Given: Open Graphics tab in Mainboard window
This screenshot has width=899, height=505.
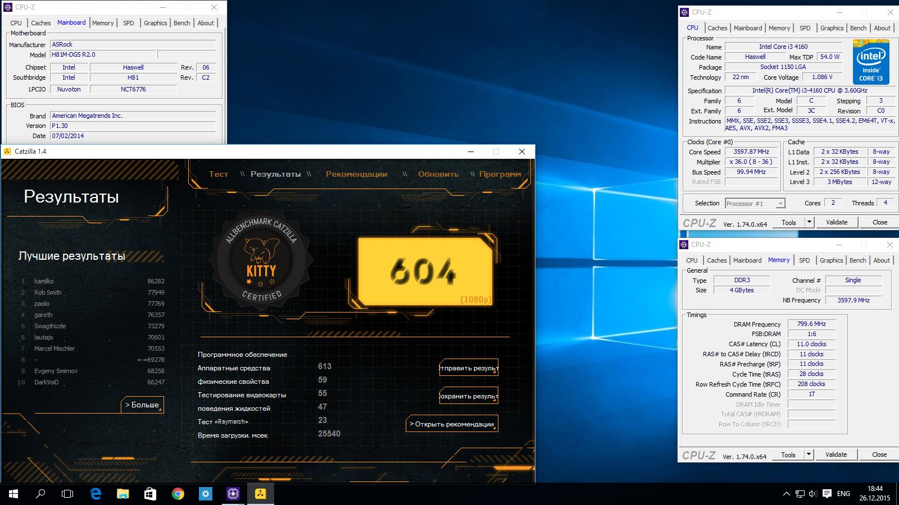Looking at the screenshot, I should pos(156,23).
